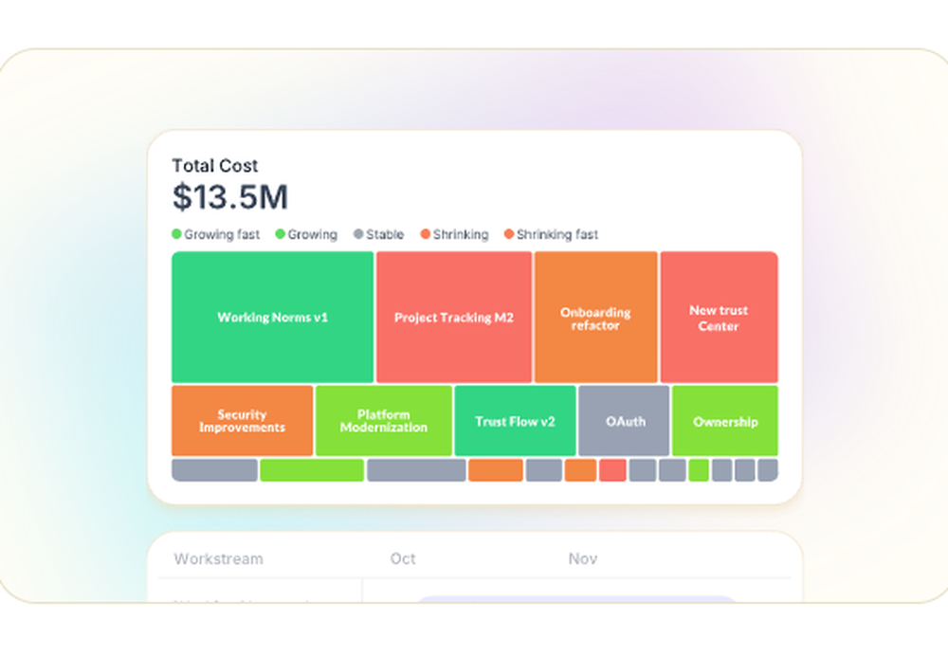Open the "Ownership" tile
Screen dimensions: 948x657
725,421
